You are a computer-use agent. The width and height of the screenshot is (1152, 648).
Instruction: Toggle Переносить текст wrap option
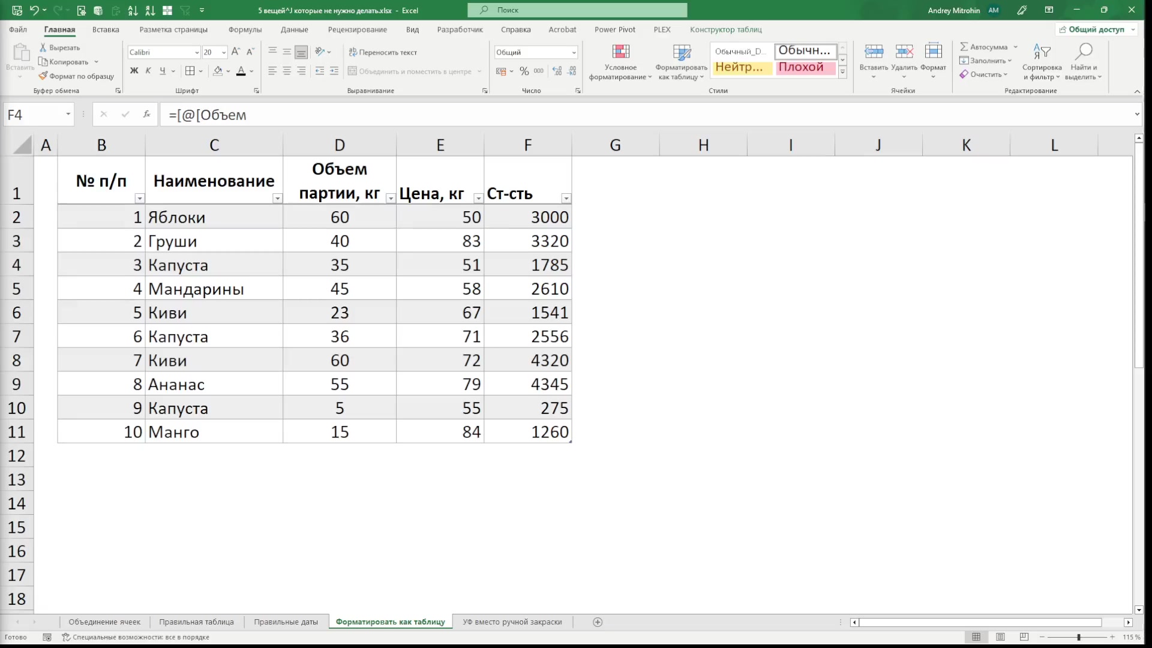tap(383, 52)
